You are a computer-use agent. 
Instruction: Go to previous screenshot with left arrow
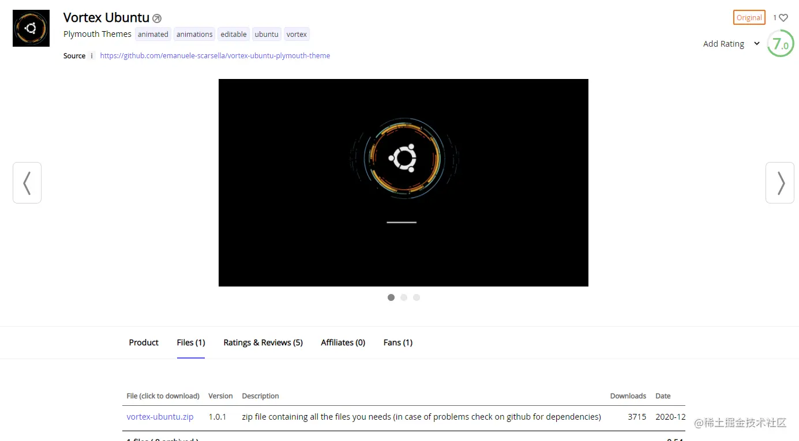pyautogui.click(x=27, y=183)
